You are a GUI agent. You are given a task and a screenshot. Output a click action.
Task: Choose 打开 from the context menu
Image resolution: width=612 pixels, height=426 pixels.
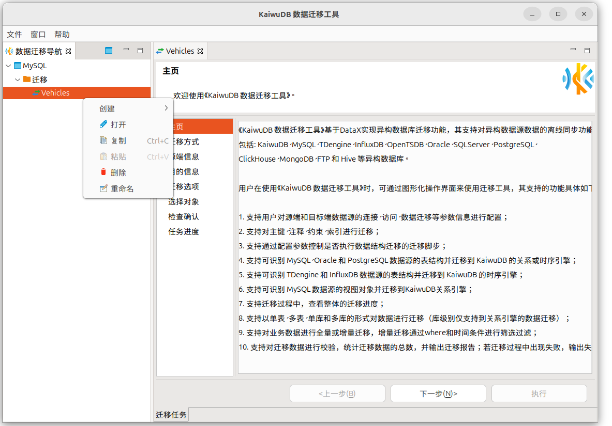tap(118, 124)
